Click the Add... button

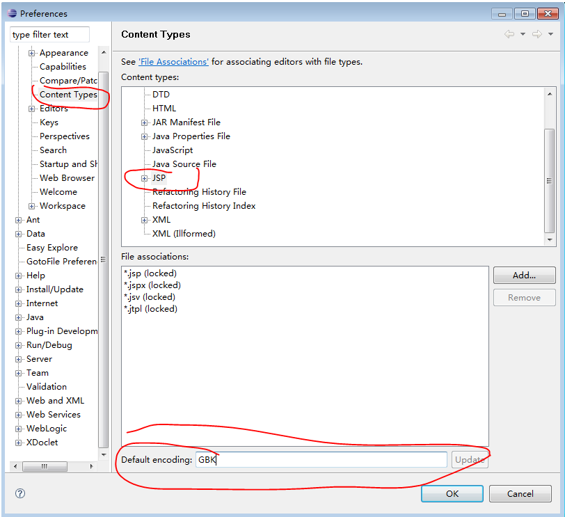click(x=524, y=276)
